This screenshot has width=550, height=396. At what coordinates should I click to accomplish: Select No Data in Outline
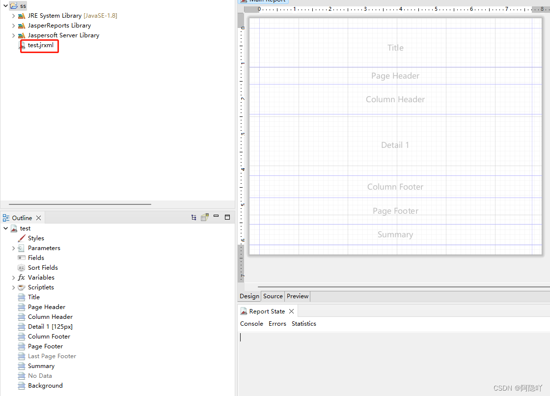coord(40,376)
